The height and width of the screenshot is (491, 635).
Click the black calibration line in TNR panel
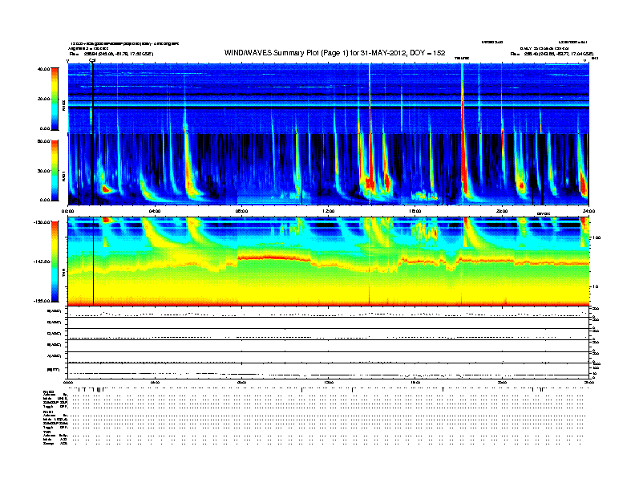coord(94,262)
